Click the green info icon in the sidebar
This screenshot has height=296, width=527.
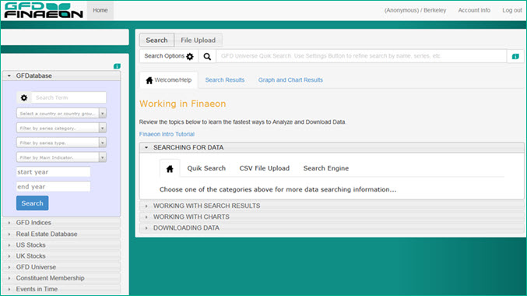coord(117,66)
